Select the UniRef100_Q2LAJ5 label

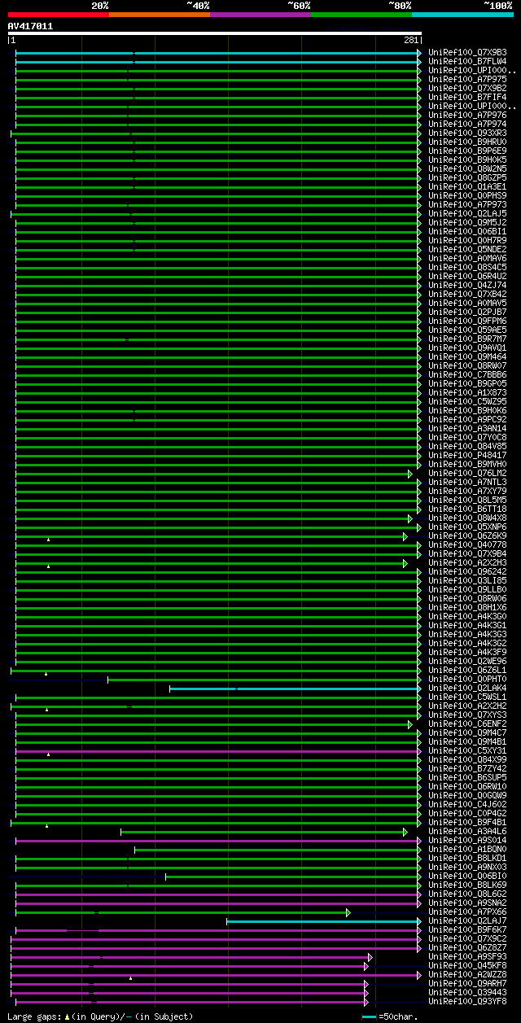(x=467, y=214)
